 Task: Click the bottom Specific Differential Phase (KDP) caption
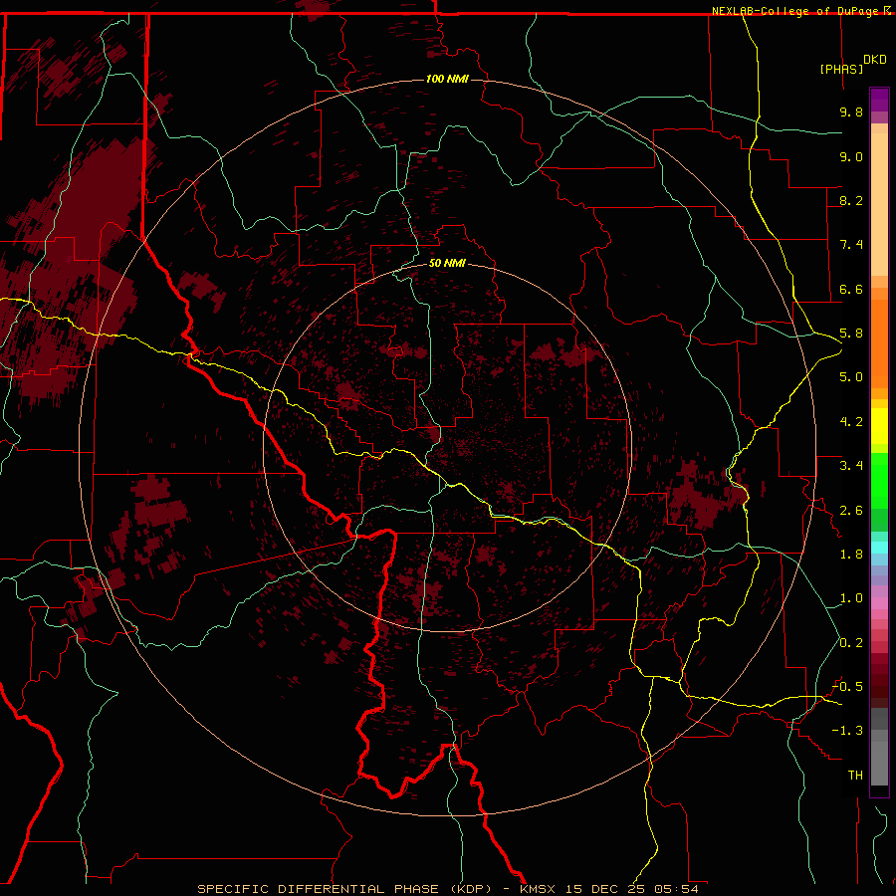pos(447,889)
